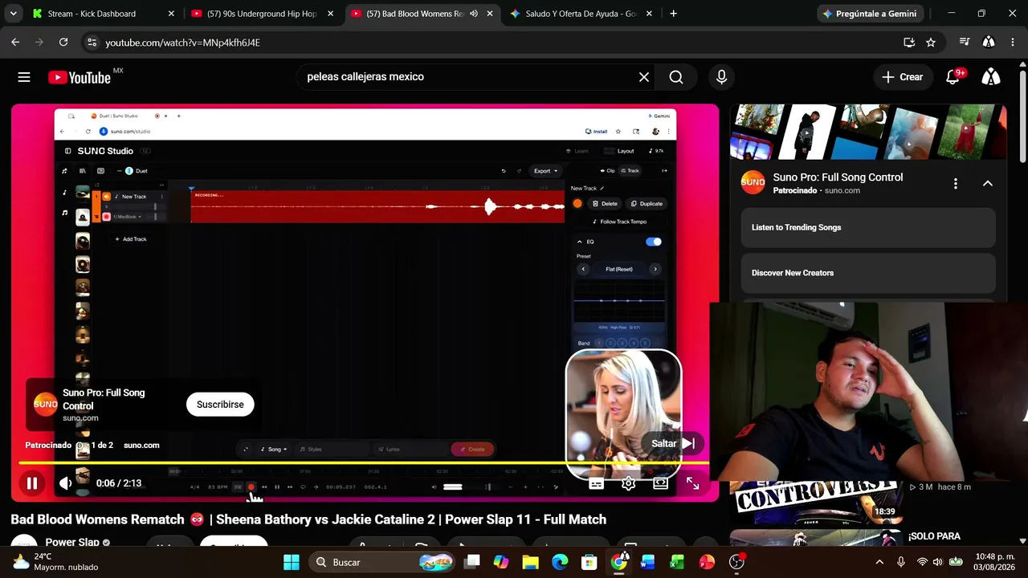The height and width of the screenshot is (578, 1028).
Task: Open Microsoft Store from the taskbar
Action: pos(589,562)
